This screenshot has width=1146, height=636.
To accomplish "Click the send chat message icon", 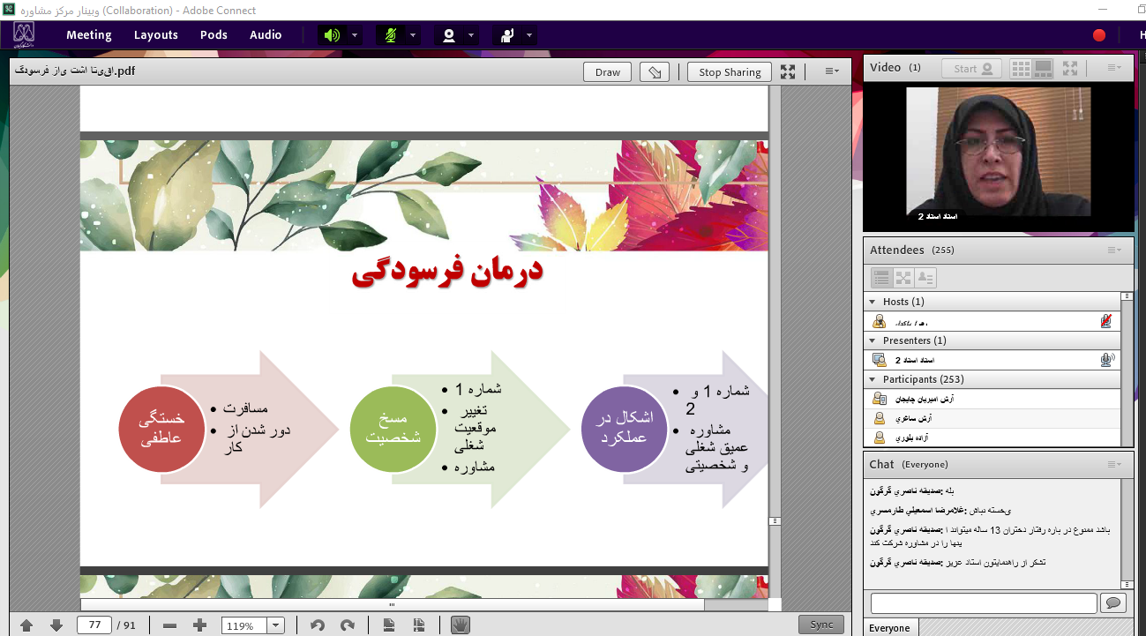I will click(1113, 602).
